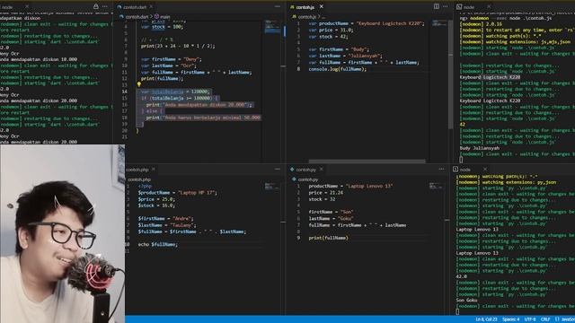The width and height of the screenshot is (575, 323).
Task: Click JavaScript language mode in status bar
Action: [568, 319]
